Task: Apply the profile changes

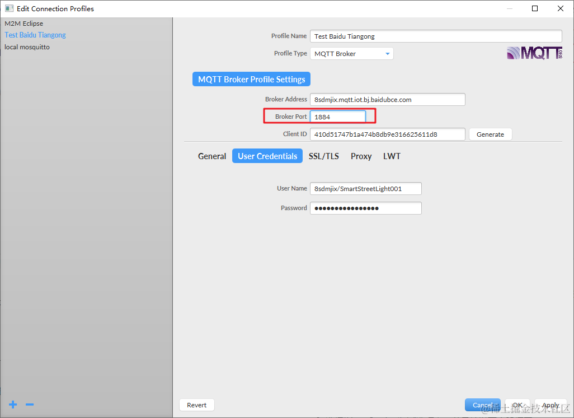Action: [551, 405]
